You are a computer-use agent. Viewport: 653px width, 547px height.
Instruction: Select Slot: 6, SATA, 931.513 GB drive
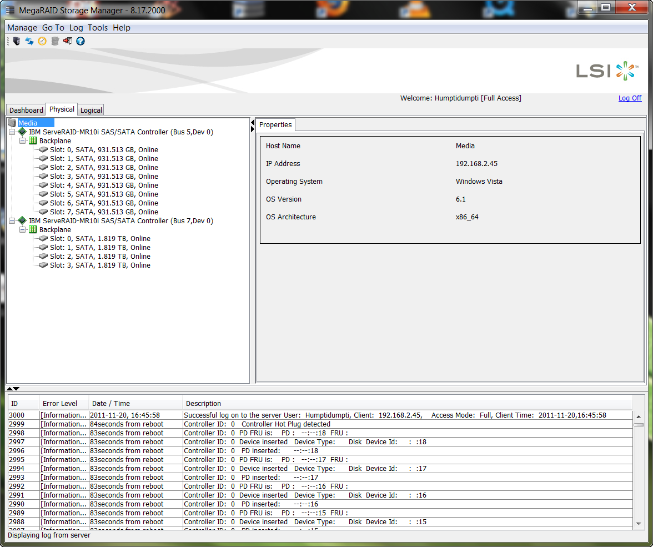[104, 203]
